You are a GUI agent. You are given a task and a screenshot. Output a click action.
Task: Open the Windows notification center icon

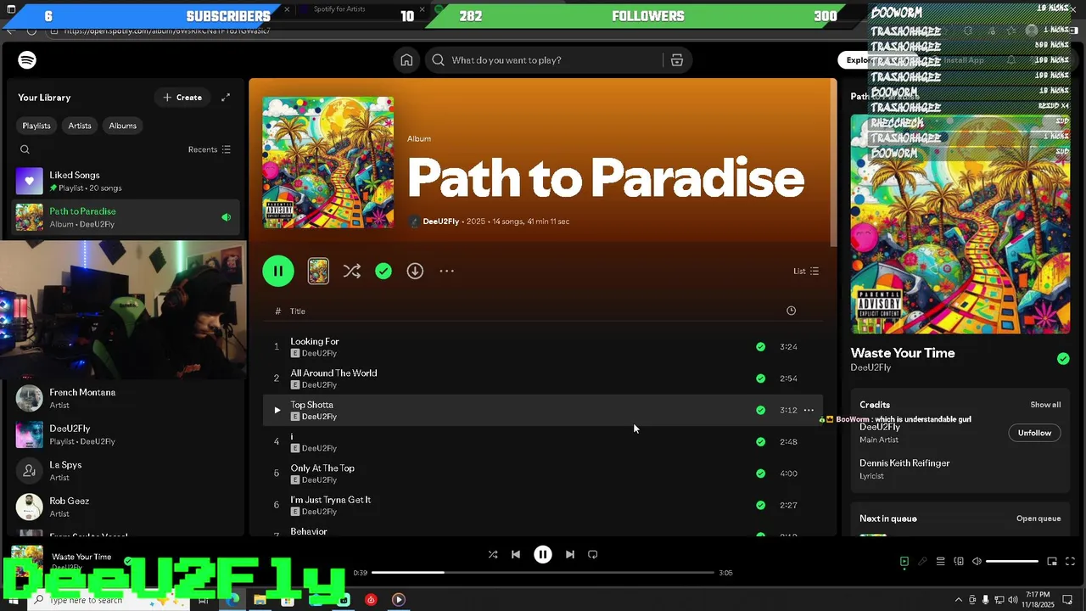[x=1068, y=600]
